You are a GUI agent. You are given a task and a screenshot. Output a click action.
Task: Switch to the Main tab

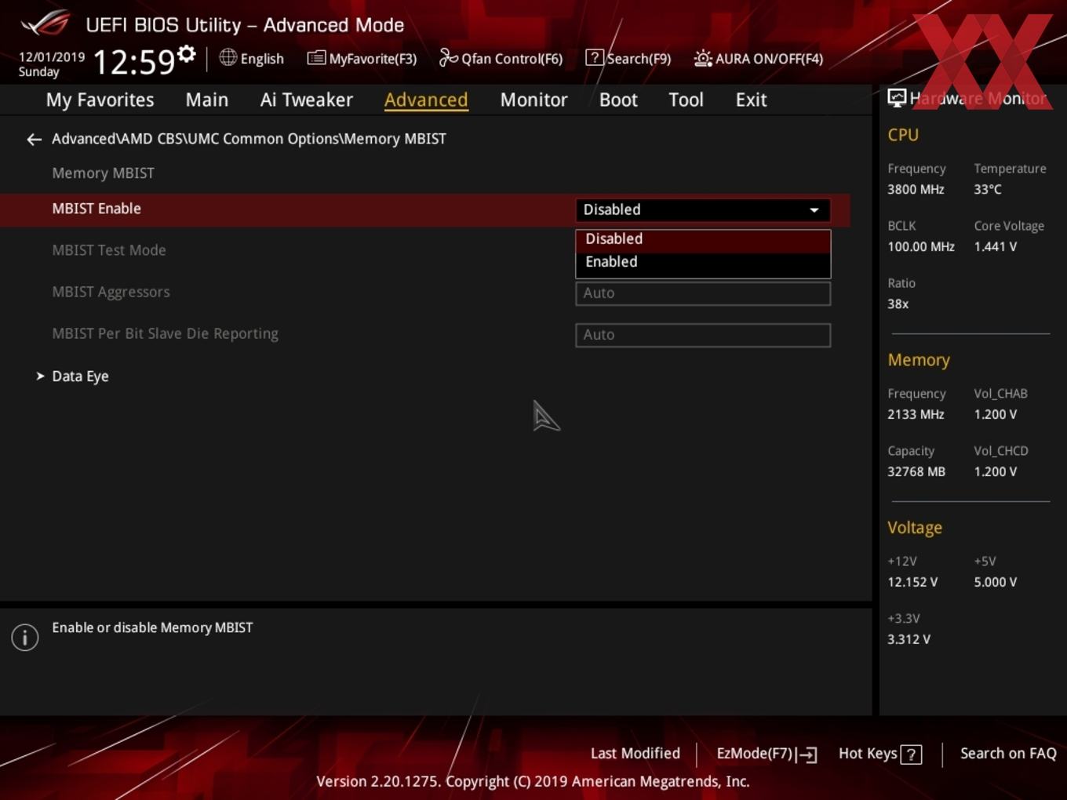pyautogui.click(x=207, y=100)
